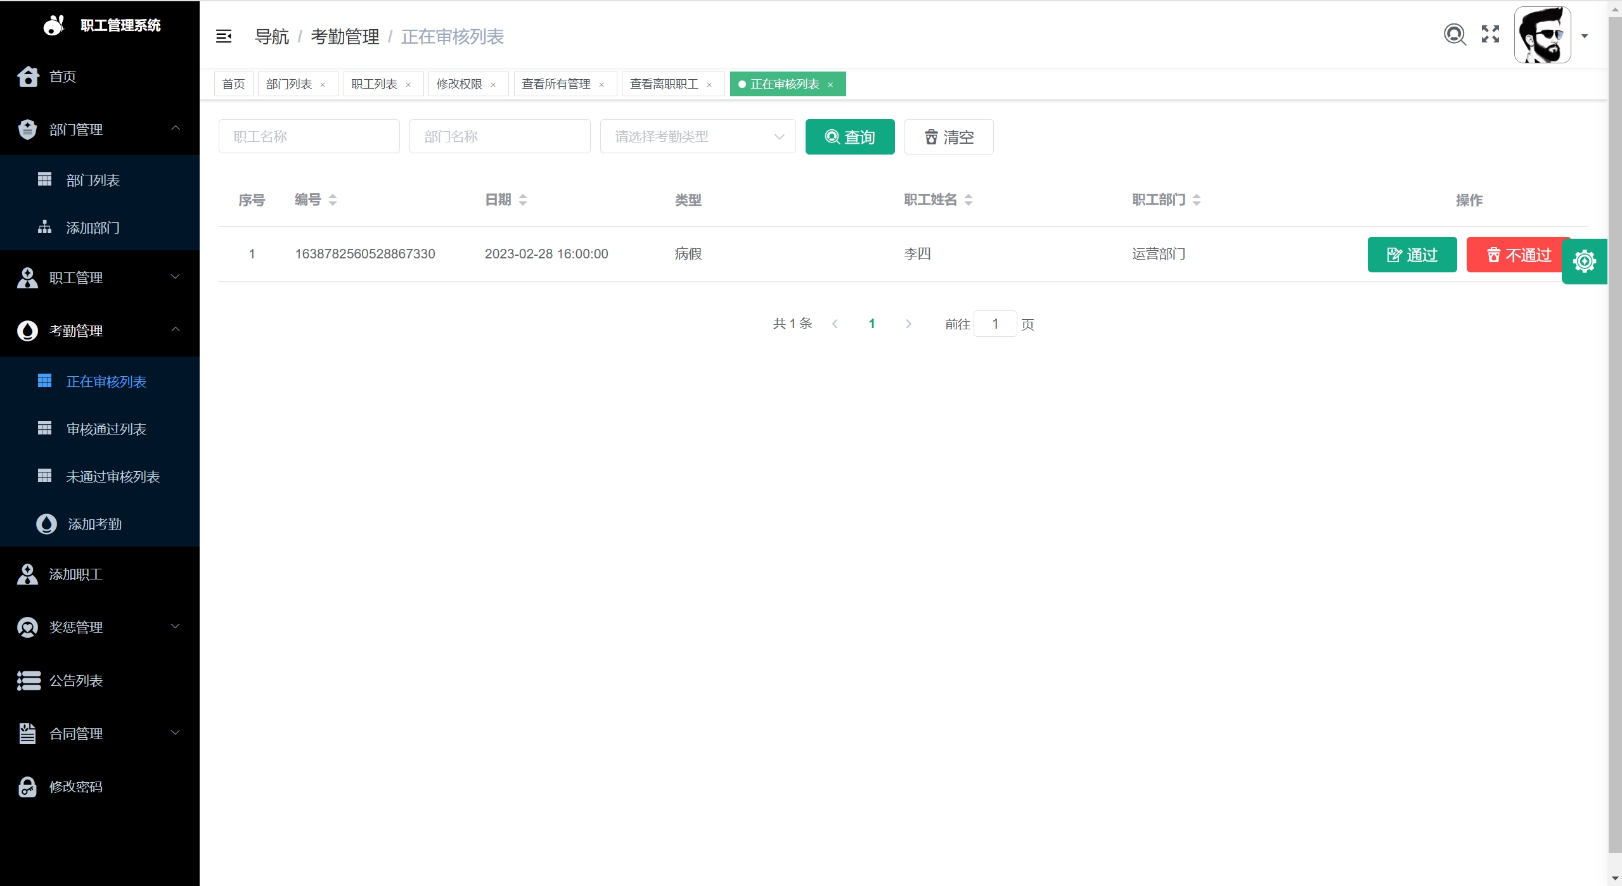Viewport: 1622px width, 886px height.
Task: Click the 职工名称 search field
Action: [309, 136]
